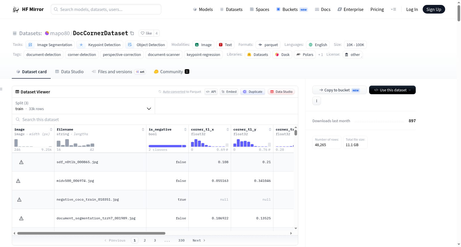Screen dimensions: 461x247
Task: Expand the extra navigation menu in header
Action: point(393,10)
